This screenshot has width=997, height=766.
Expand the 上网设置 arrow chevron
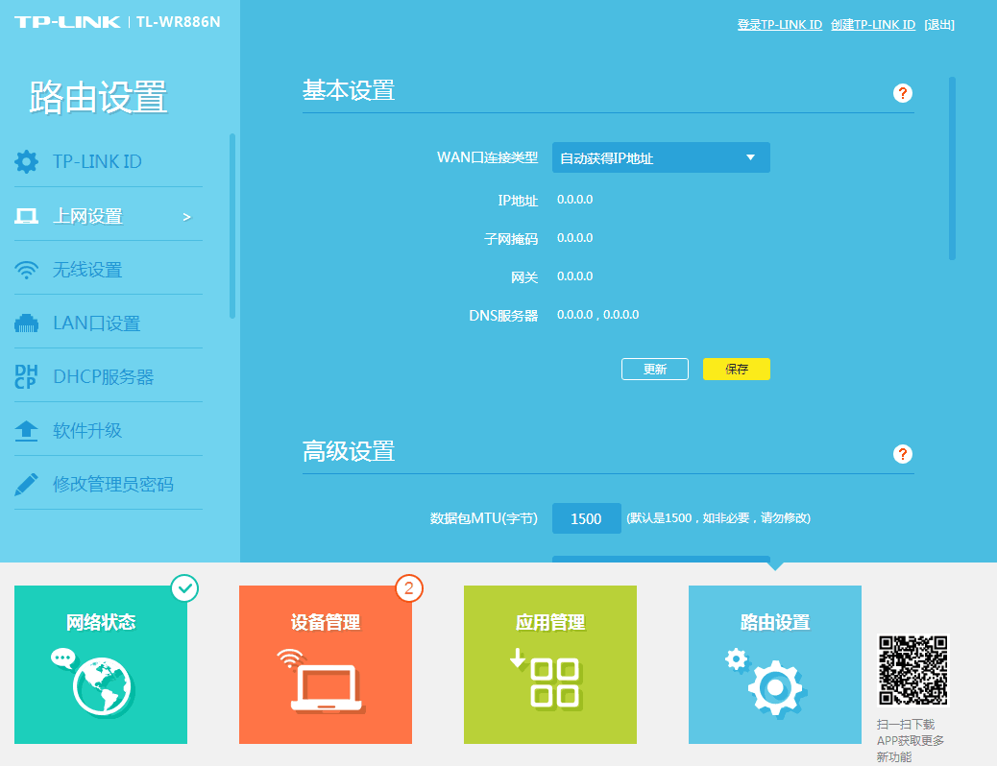pos(187,217)
